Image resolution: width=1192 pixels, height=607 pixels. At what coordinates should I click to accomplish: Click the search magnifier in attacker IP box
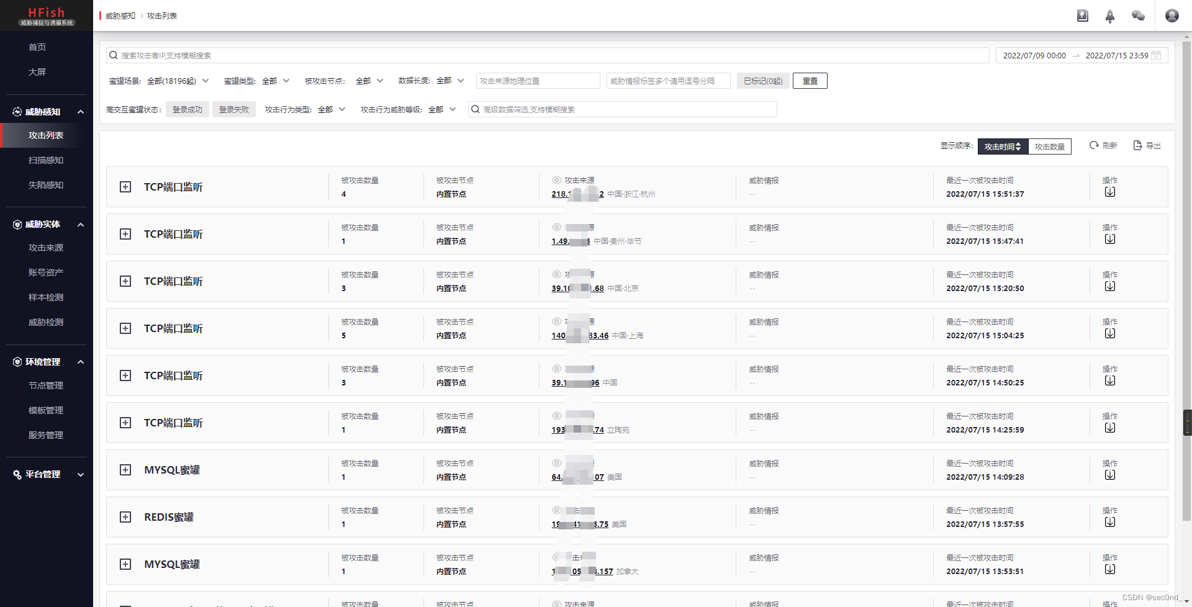114,55
